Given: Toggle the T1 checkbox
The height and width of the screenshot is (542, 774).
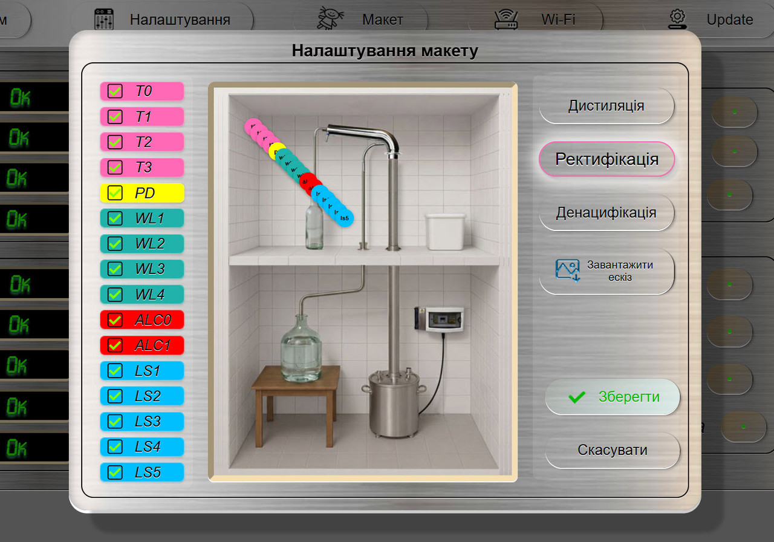Looking at the screenshot, I should click(x=115, y=117).
